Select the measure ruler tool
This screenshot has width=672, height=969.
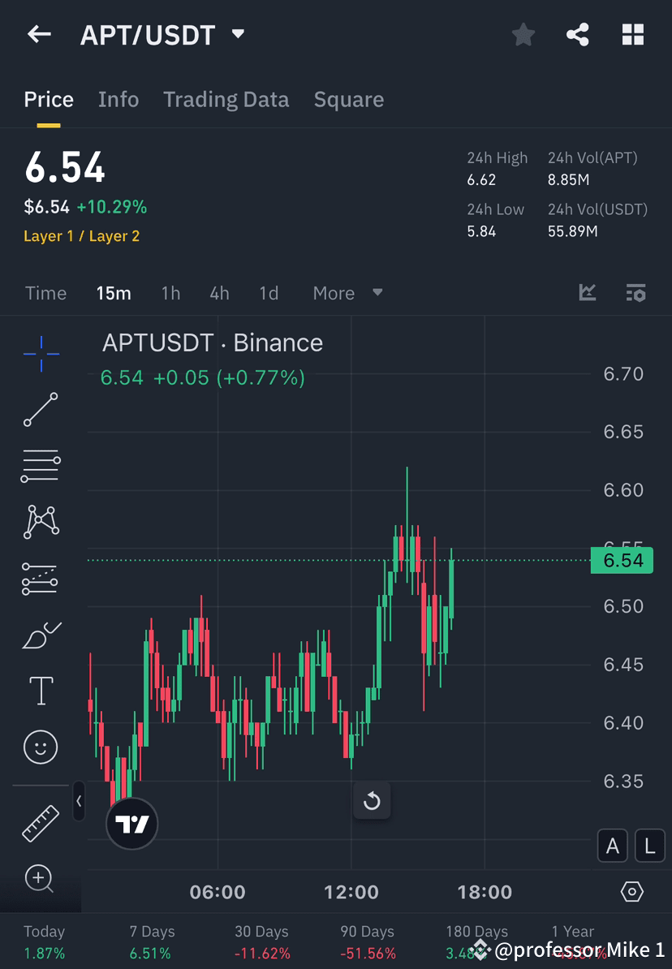pyautogui.click(x=41, y=822)
